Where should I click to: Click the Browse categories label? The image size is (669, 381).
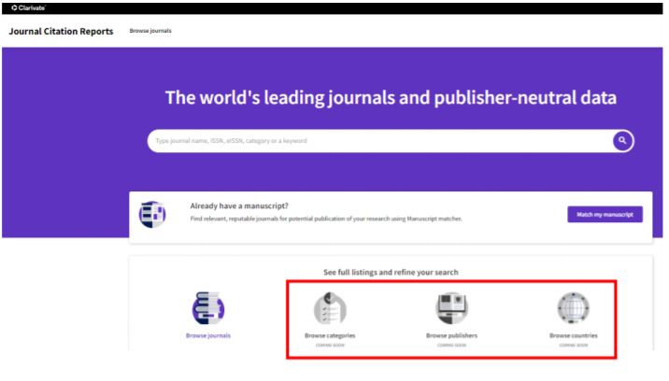tap(330, 335)
